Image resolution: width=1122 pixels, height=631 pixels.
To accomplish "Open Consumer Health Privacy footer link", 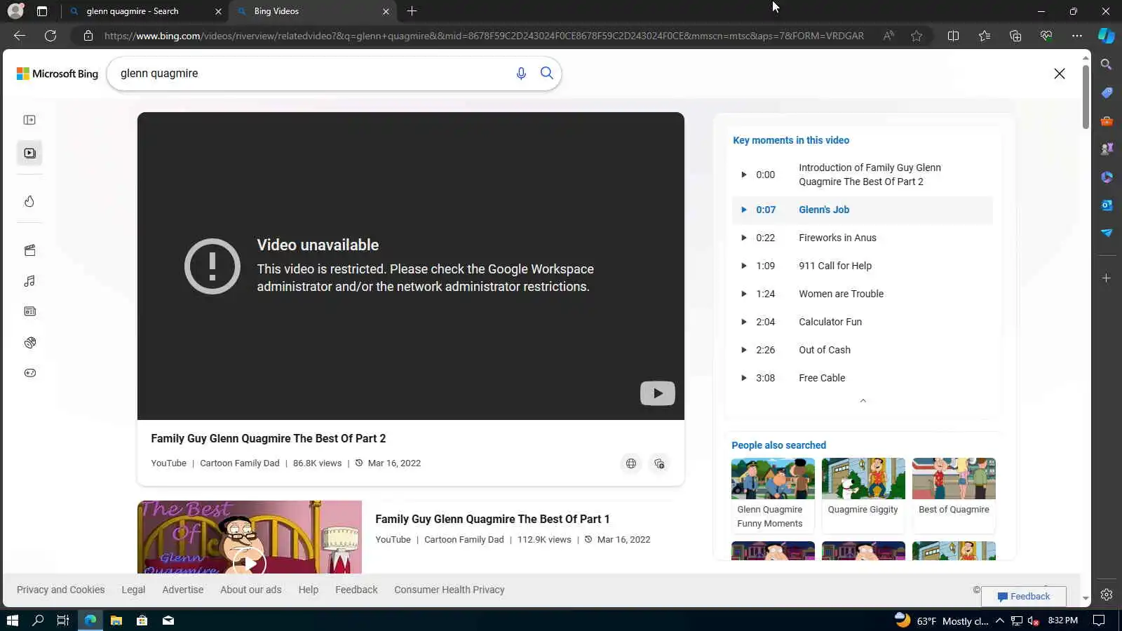I will [450, 590].
